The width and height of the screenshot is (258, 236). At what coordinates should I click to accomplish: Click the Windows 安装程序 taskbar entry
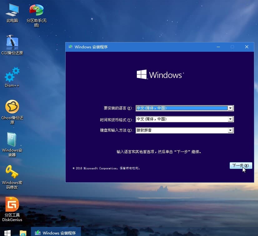pos(56,232)
